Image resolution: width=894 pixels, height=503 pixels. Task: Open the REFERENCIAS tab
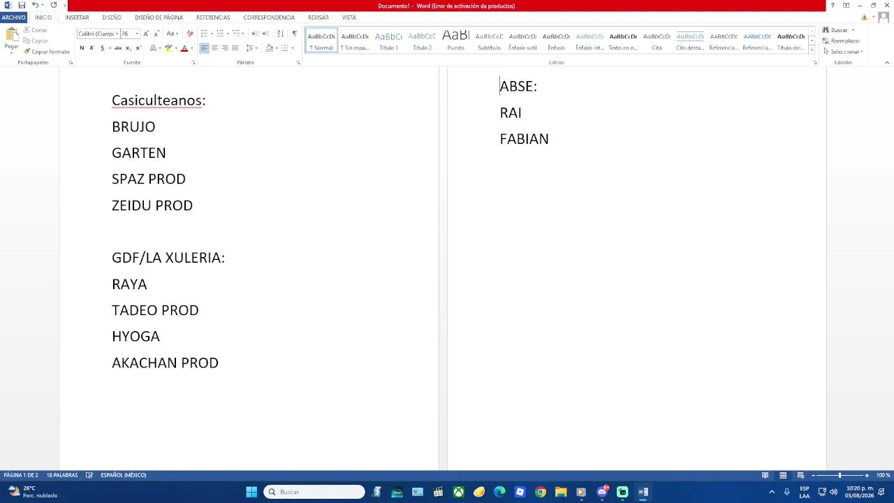[x=213, y=17]
